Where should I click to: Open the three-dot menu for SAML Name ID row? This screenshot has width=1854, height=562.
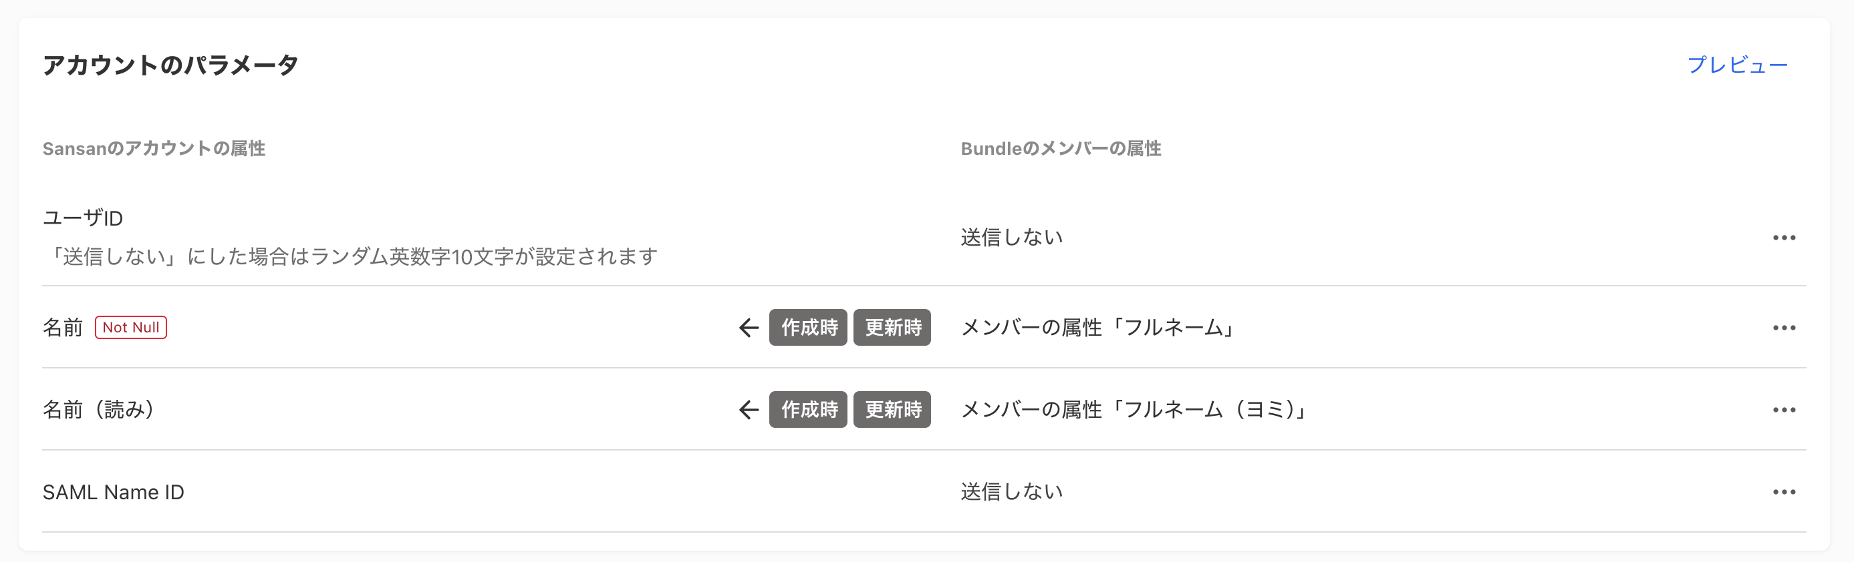coord(1784,491)
